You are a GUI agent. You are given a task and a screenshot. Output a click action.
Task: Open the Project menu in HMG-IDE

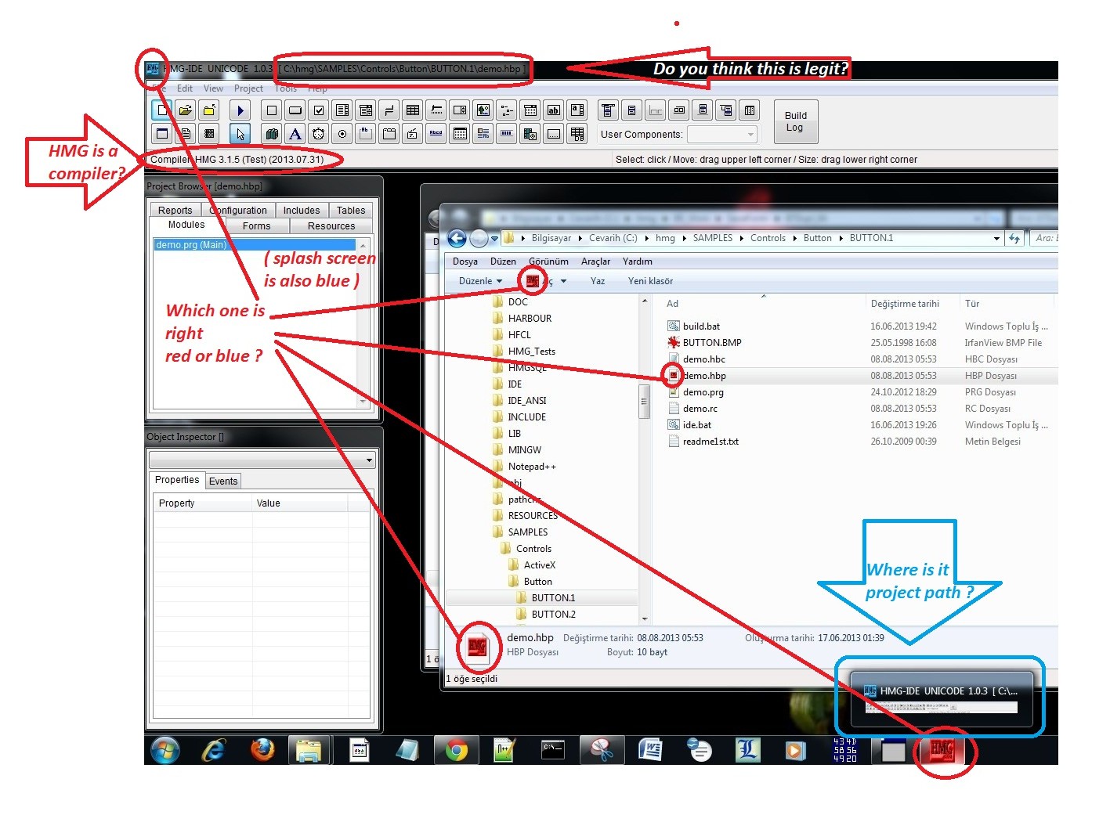point(248,88)
